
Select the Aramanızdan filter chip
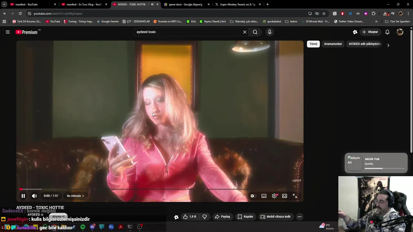click(333, 44)
